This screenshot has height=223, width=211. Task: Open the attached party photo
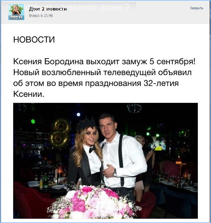[x=105, y=161]
